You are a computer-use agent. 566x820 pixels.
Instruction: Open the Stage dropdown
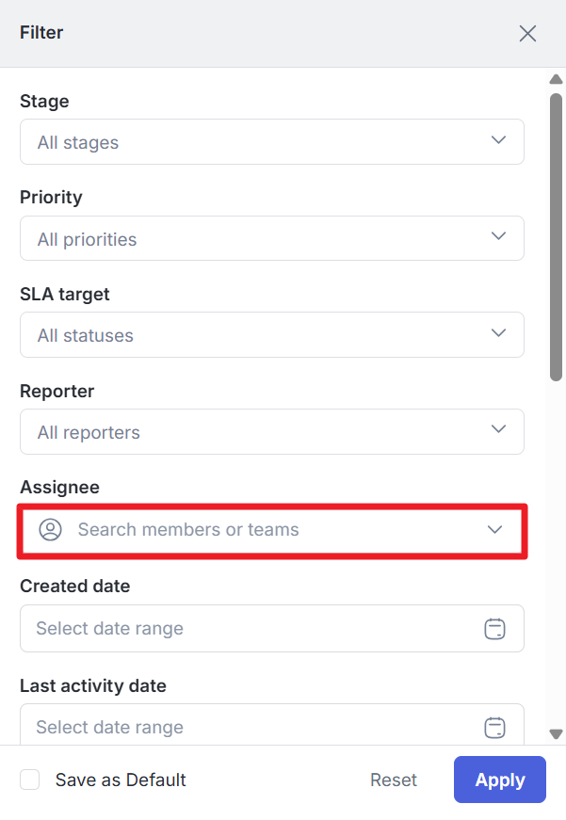point(271,142)
